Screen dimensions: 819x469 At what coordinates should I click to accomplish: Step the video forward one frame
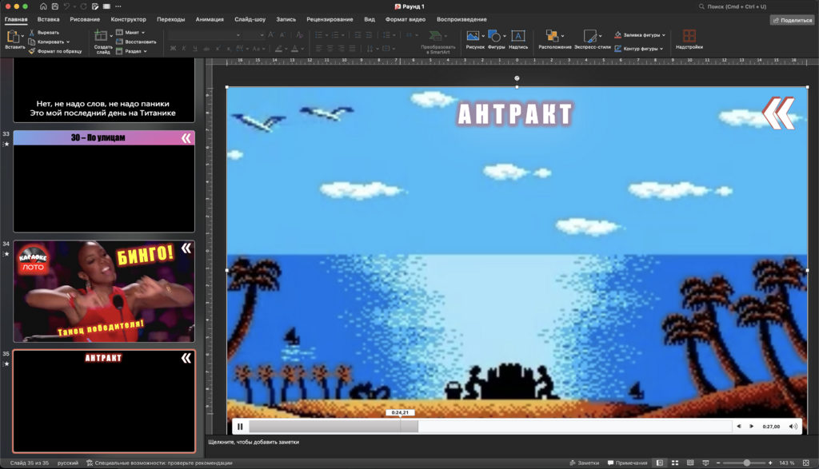(751, 426)
